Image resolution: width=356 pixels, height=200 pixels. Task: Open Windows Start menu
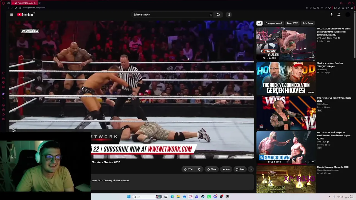pos(129,197)
